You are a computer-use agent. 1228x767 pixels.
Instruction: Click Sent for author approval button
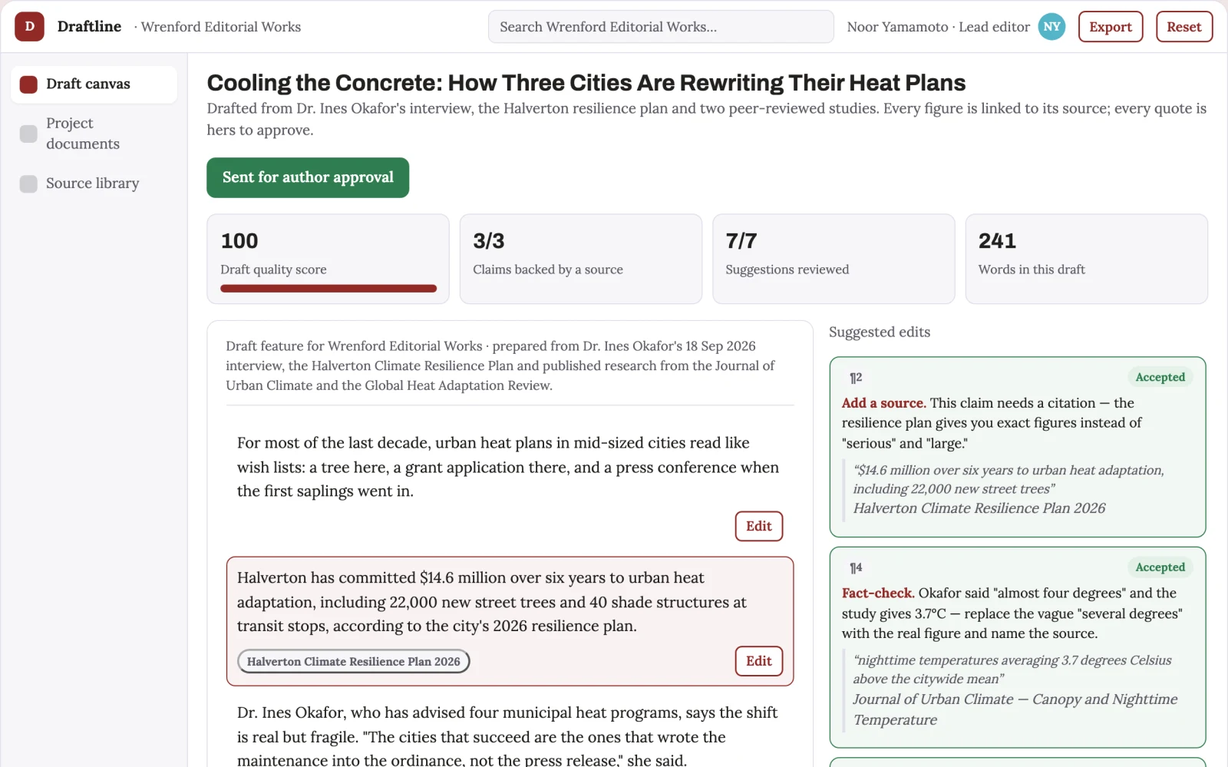(308, 177)
